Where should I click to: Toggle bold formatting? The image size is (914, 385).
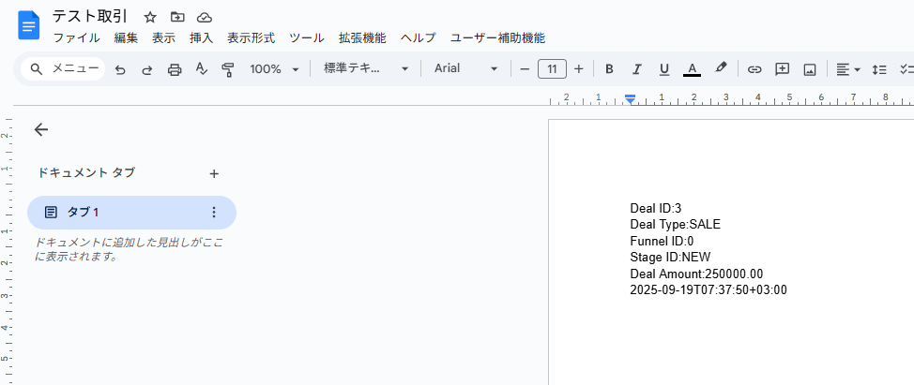coord(609,69)
